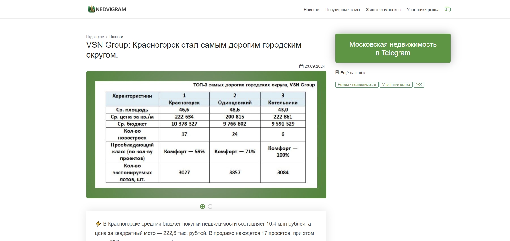Click the article headline about Красногорск
This screenshot has width=510, height=241.
click(x=194, y=50)
